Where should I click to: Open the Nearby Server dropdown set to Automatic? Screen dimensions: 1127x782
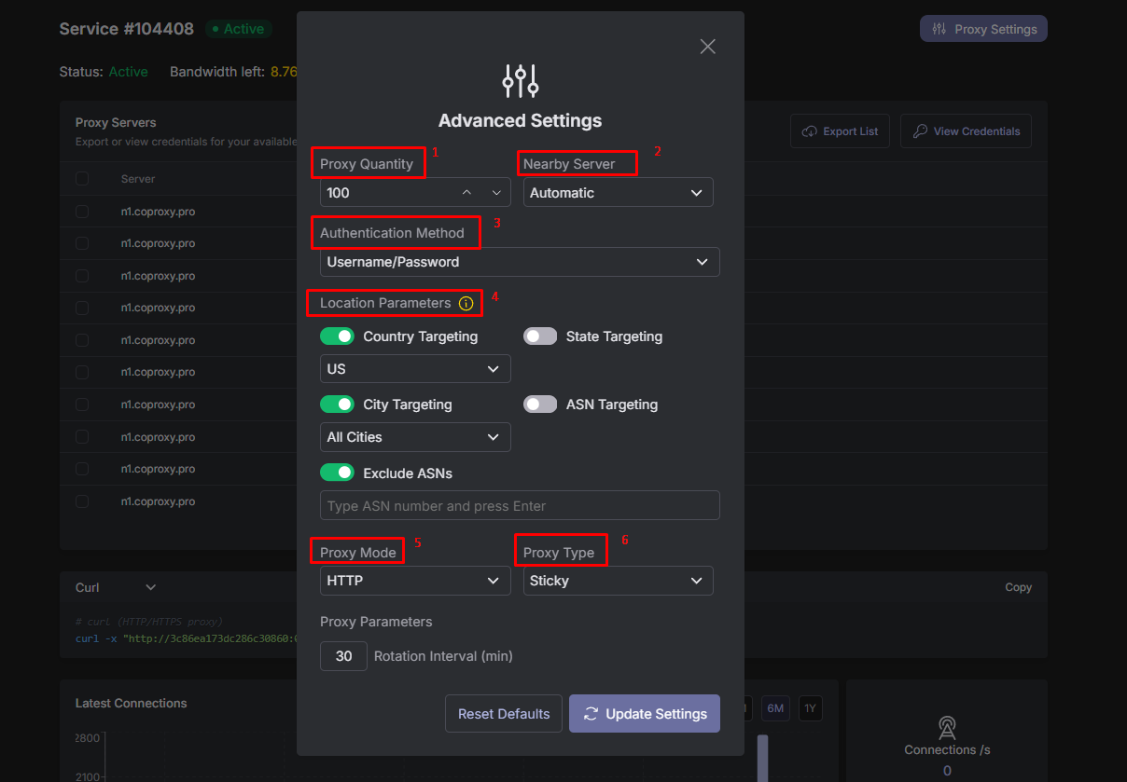click(618, 192)
